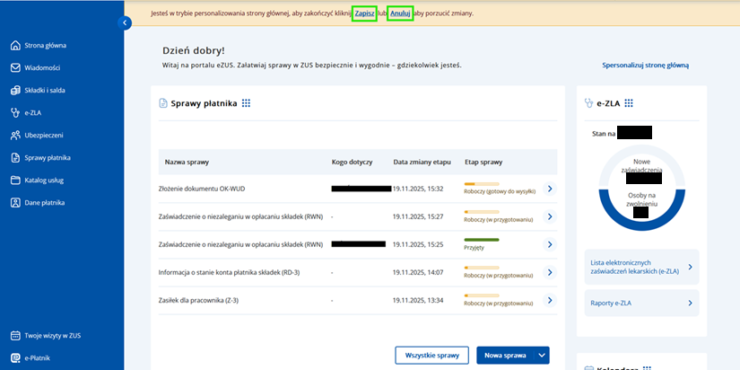Open details arrow for Zasiłek dla pracownika (Z-3)
The width and height of the screenshot is (740, 370).
pyautogui.click(x=550, y=300)
